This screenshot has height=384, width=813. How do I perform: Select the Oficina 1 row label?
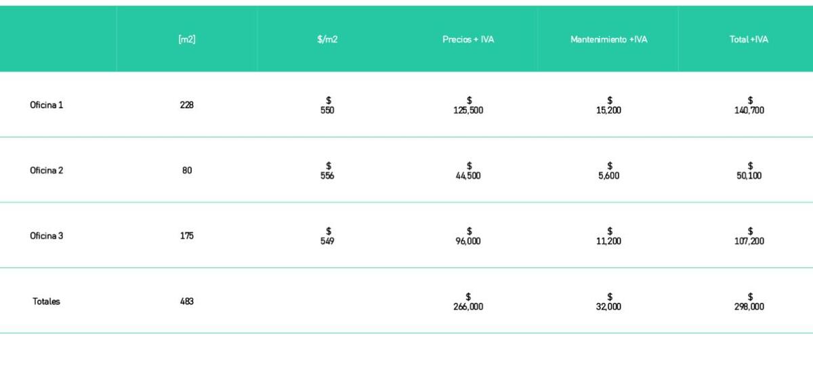coord(47,105)
